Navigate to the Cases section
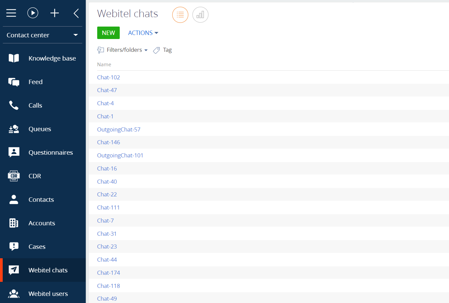 point(37,247)
